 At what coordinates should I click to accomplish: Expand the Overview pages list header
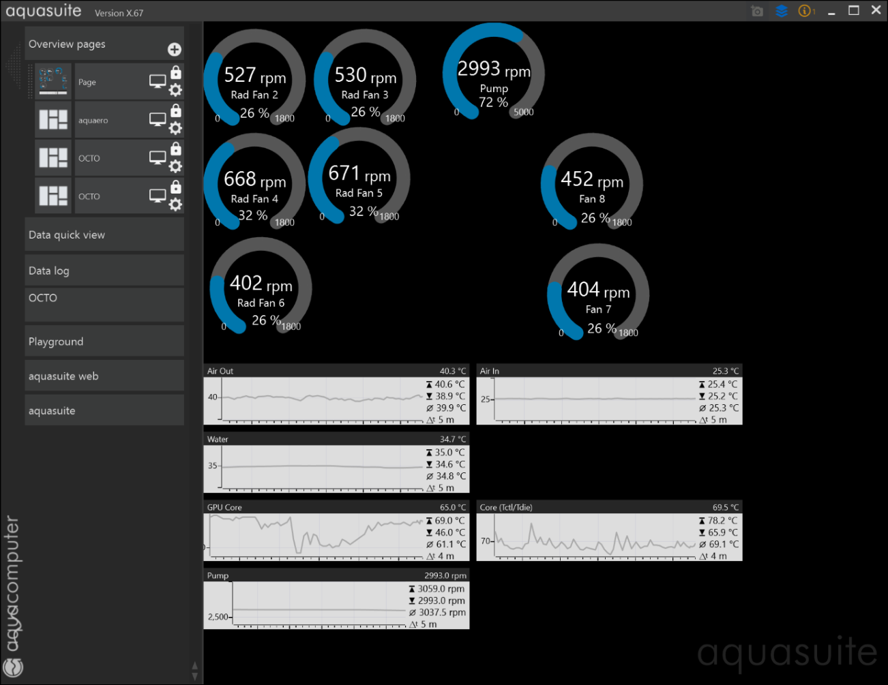click(67, 44)
